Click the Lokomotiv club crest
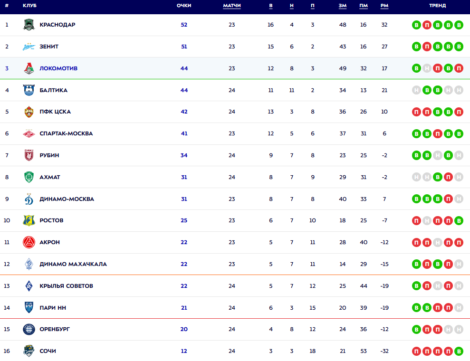The width and height of the screenshot is (470, 361). pos(29,68)
